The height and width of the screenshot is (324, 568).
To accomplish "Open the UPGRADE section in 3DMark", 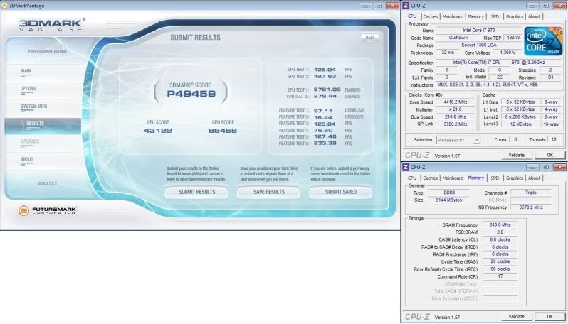I will [x=30, y=141].
